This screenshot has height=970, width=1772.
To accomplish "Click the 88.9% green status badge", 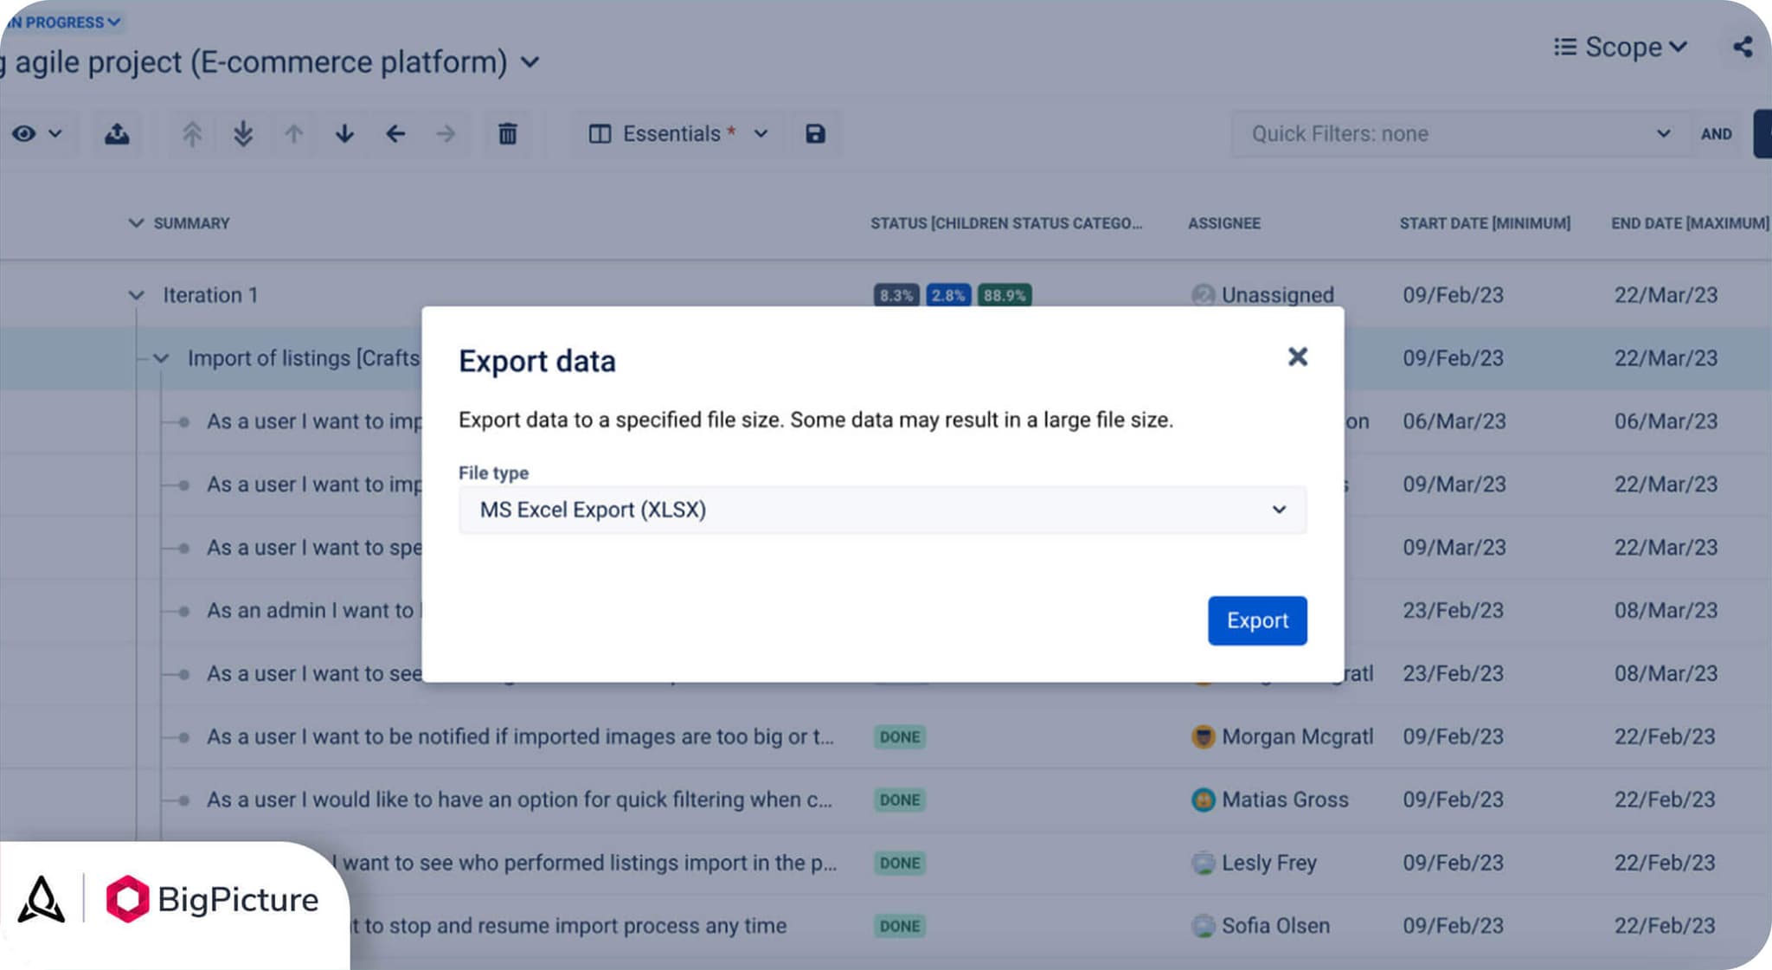I will (x=1005, y=295).
